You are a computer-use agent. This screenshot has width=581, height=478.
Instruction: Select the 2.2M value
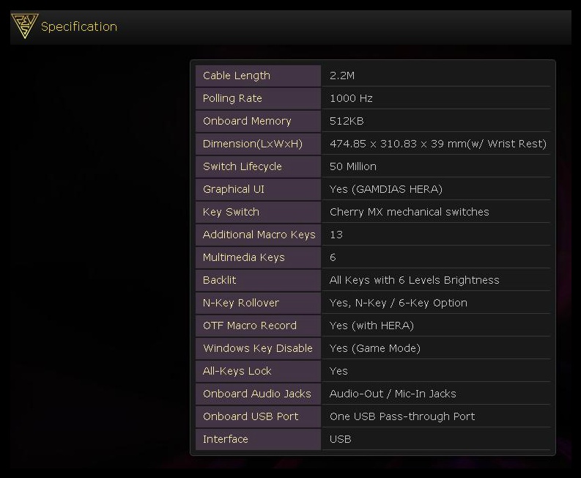pyautogui.click(x=342, y=76)
